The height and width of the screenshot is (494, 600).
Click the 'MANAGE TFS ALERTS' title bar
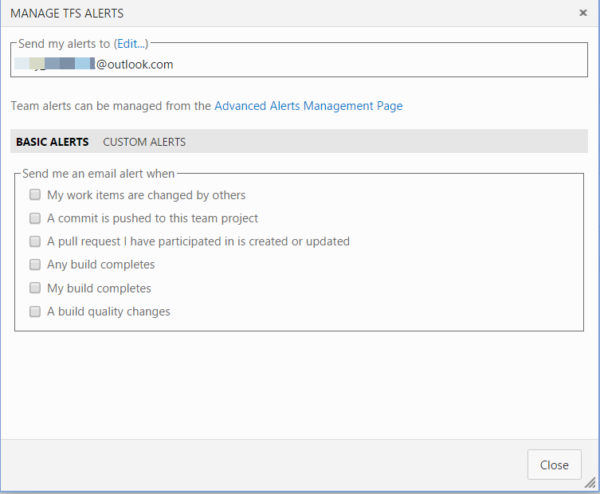67,14
